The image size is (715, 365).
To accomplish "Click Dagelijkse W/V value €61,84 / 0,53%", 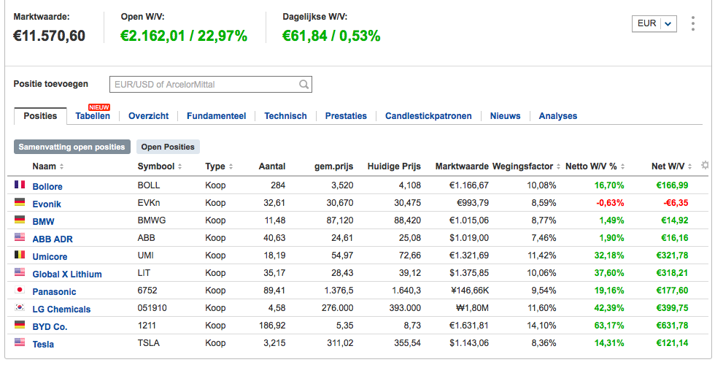I will [331, 36].
